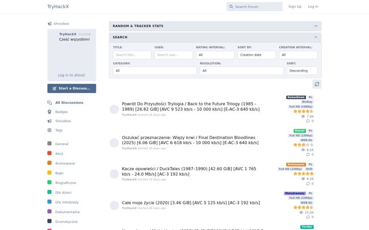Click the Search Forum box in header

pos(254,7)
